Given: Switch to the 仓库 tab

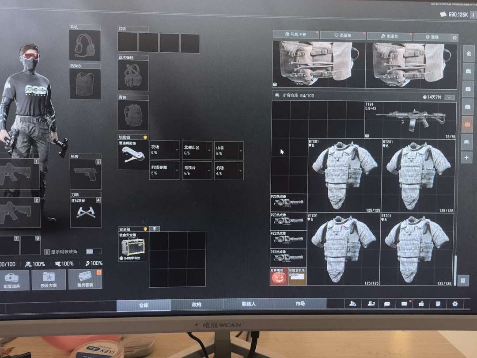Looking at the screenshot, I should (x=144, y=305).
